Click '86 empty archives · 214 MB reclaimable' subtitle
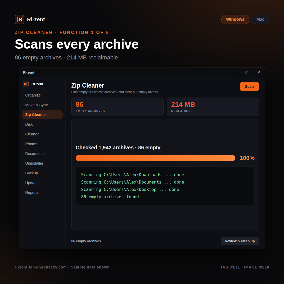The width and height of the screenshot is (284, 284). tap(66, 58)
